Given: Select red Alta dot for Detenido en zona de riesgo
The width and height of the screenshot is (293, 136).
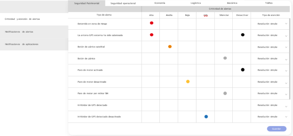Looking at the screenshot, I should [152, 23].
